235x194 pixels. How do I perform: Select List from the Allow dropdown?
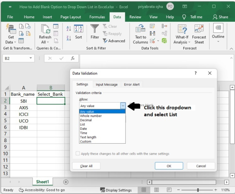click(x=83, y=125)
